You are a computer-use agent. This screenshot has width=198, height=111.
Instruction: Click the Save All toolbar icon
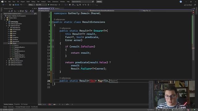(18, 5)
